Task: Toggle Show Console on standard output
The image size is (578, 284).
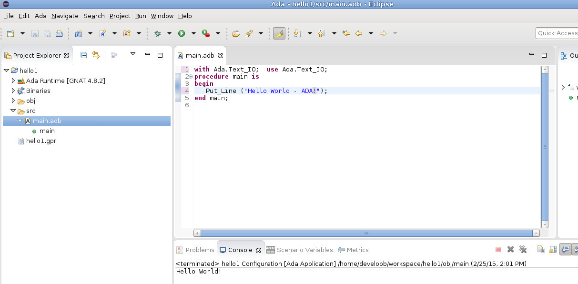Action: [x=566, y=249]
